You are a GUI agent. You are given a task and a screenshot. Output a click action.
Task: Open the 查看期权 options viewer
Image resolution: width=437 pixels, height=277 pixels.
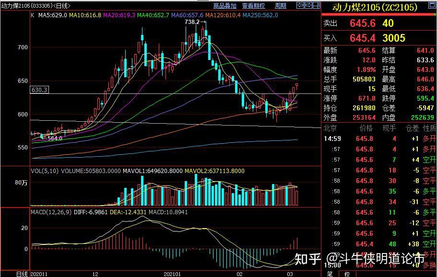(253, 6)
